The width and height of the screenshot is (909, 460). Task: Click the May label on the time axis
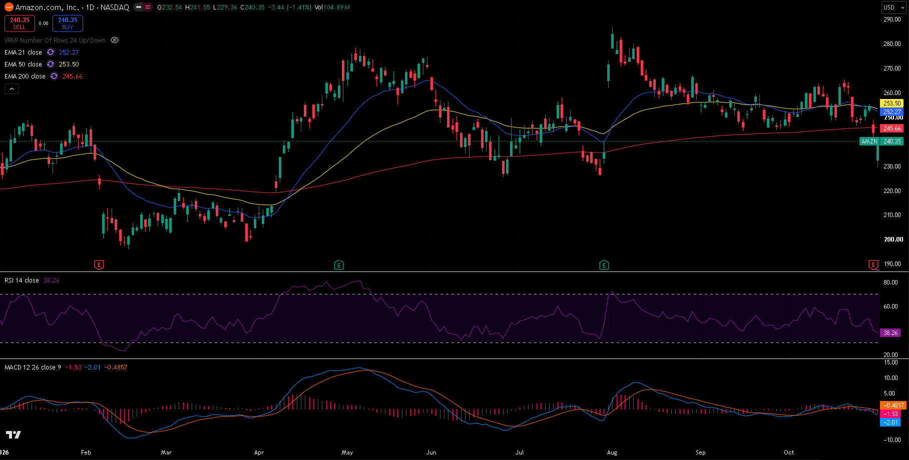[347, 452]
